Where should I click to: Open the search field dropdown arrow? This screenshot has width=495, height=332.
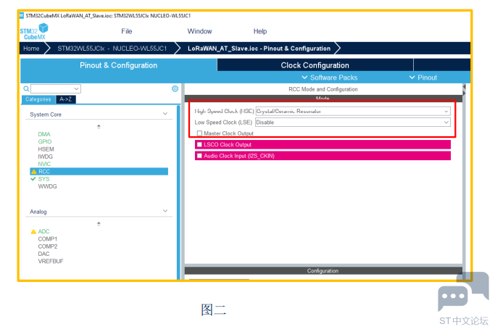[x=76, y=88]
